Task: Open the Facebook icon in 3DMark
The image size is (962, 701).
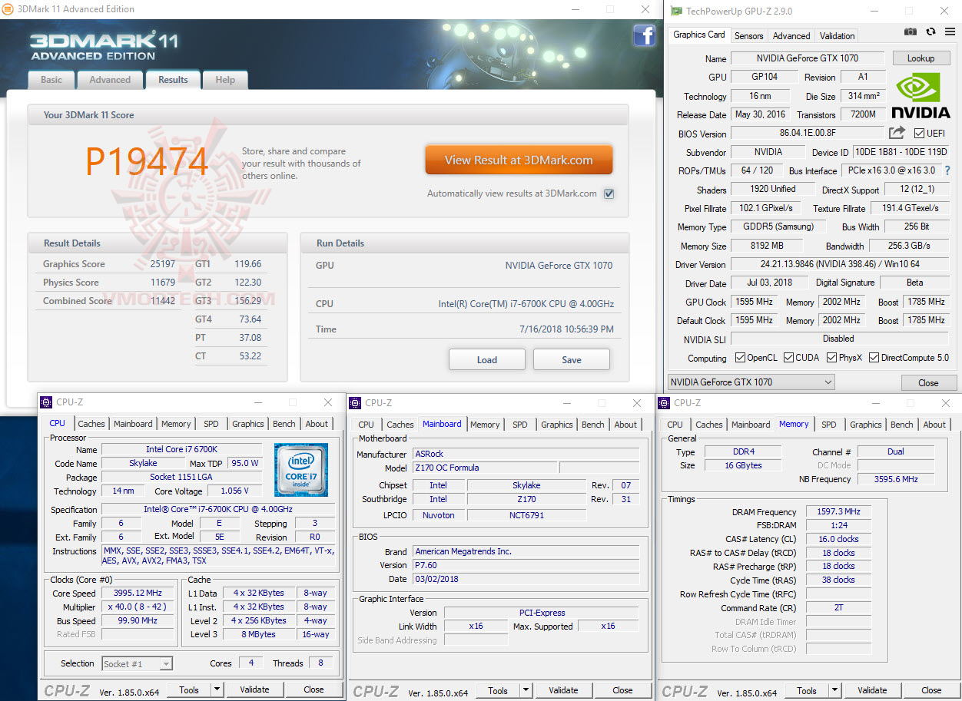Action: (x=644, y=35)
